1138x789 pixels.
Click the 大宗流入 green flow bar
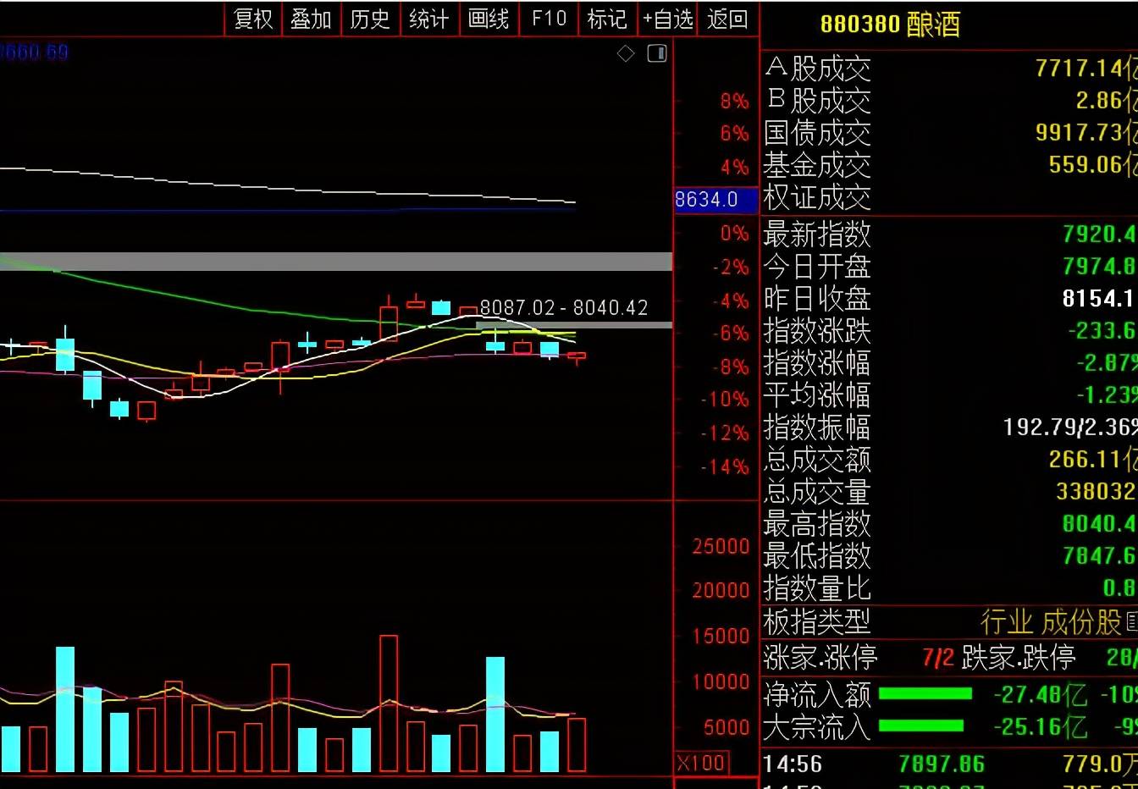point(921,726)
